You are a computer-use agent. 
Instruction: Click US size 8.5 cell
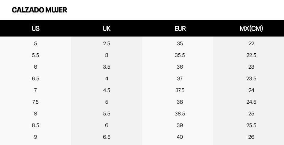point(35,125)
